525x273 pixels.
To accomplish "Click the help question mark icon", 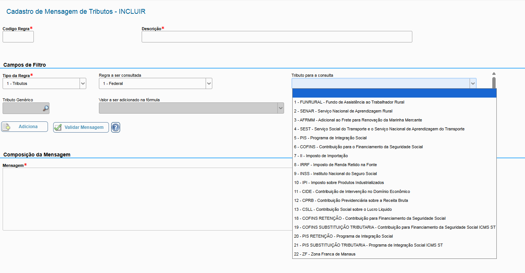I will pyautogui.click(x=116, y=127).
